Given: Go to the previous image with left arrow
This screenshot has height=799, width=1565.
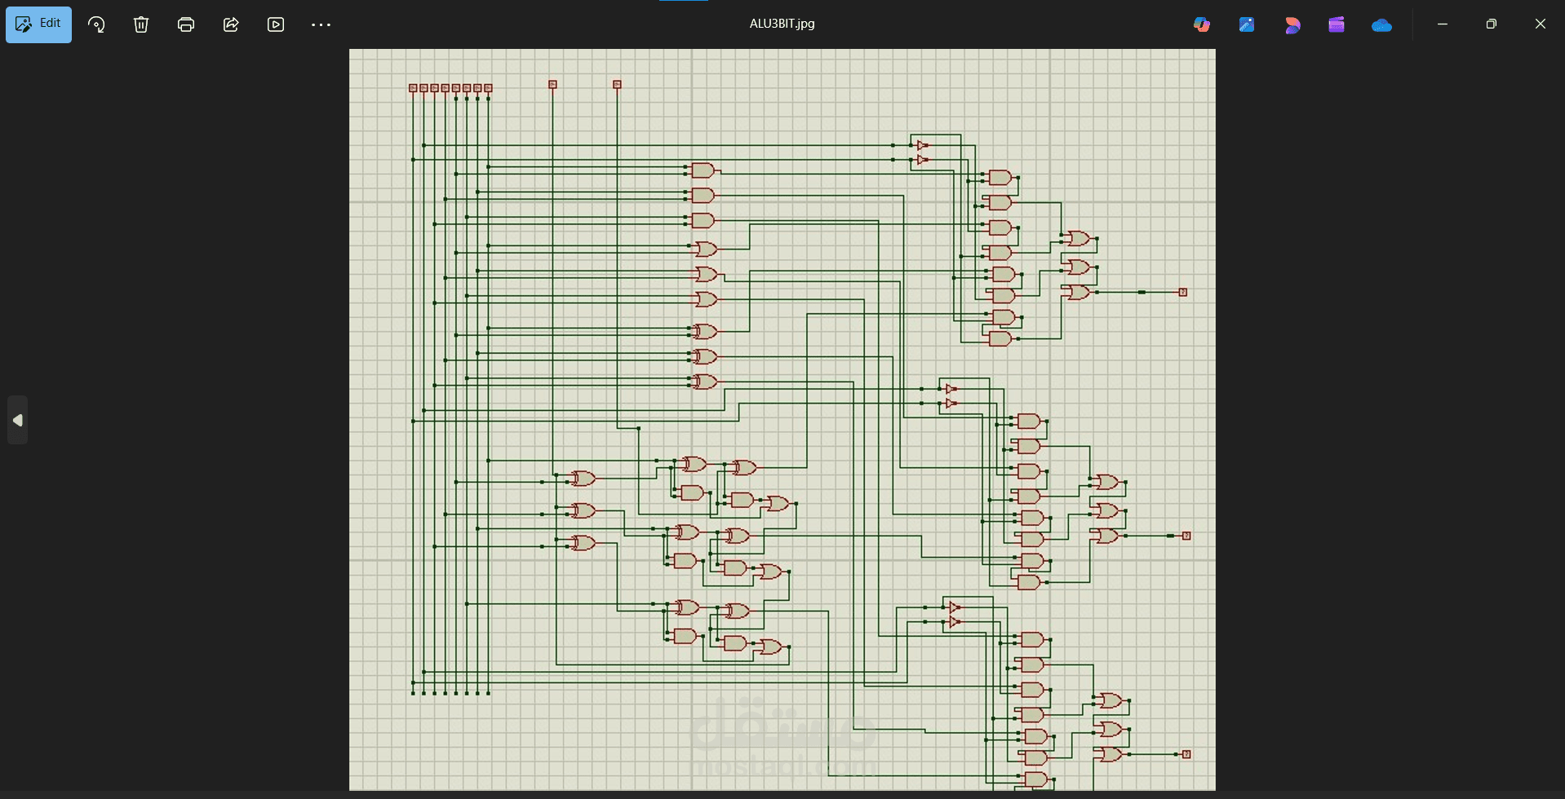Looking at the screenshot, I should coord(18,420).
